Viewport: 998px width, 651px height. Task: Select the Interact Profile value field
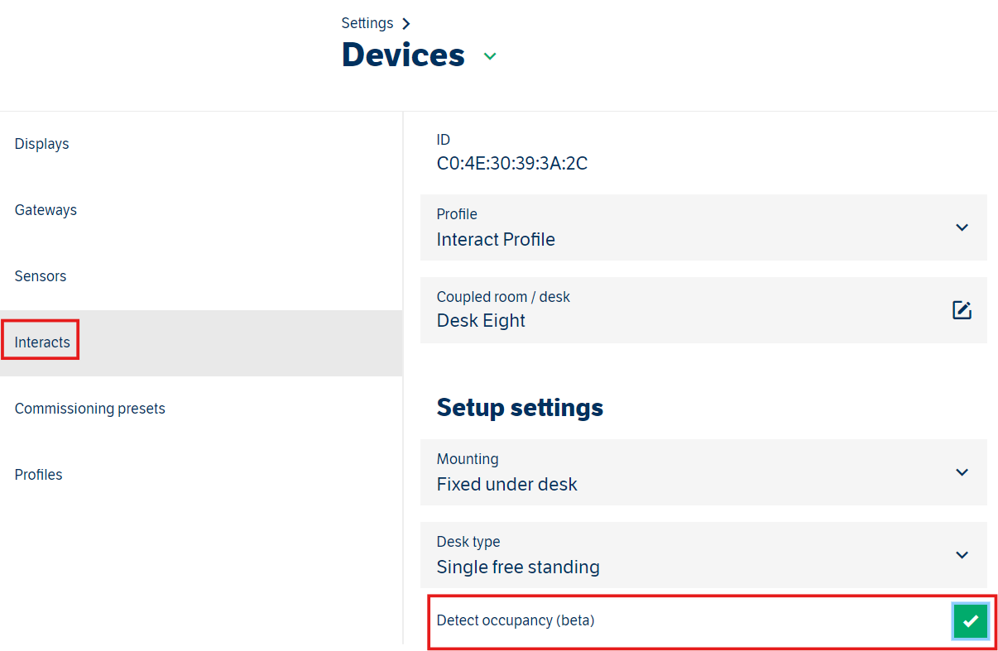(x=496, y=240)
